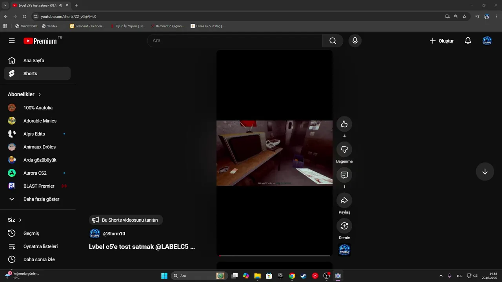The width and height of the screenshot is (502, 282).
Task: Remix this Short
Action: [x=344, y=226]
